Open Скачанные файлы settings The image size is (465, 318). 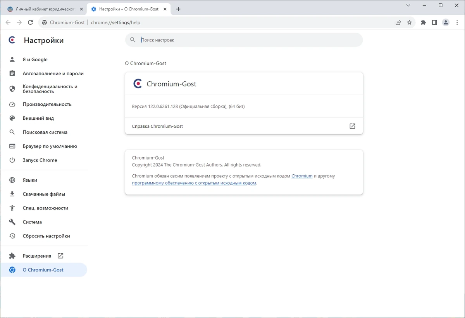pyautogui.click(x=44, y=194)
